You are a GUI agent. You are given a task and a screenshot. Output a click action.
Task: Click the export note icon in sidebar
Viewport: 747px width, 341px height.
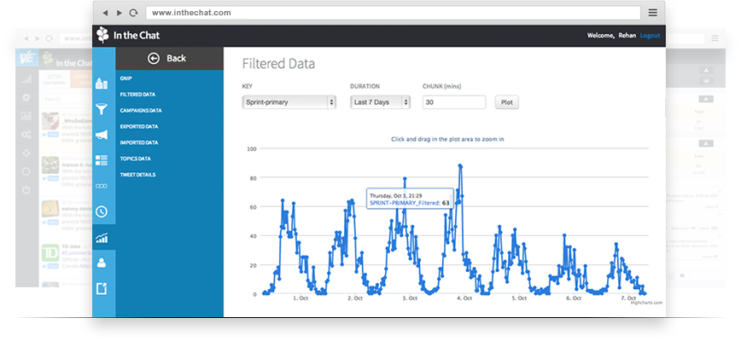(x=102, y=289)
